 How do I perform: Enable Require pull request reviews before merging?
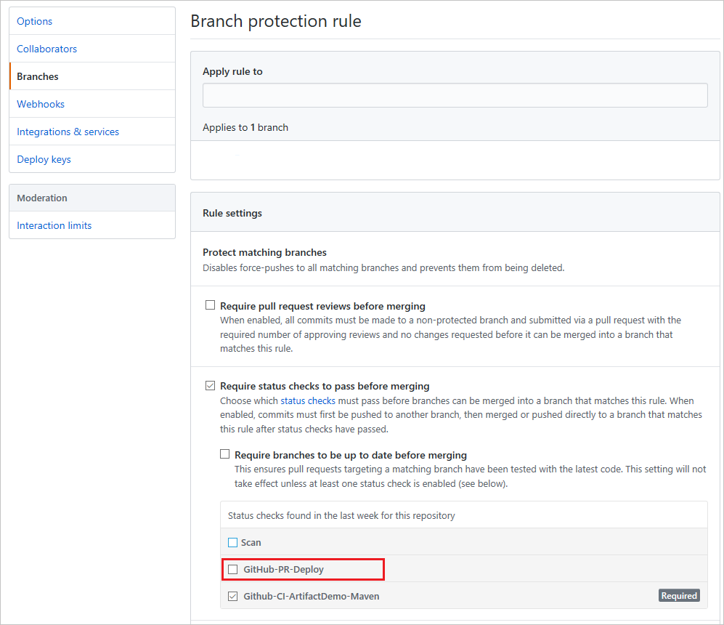click(211, 305)
